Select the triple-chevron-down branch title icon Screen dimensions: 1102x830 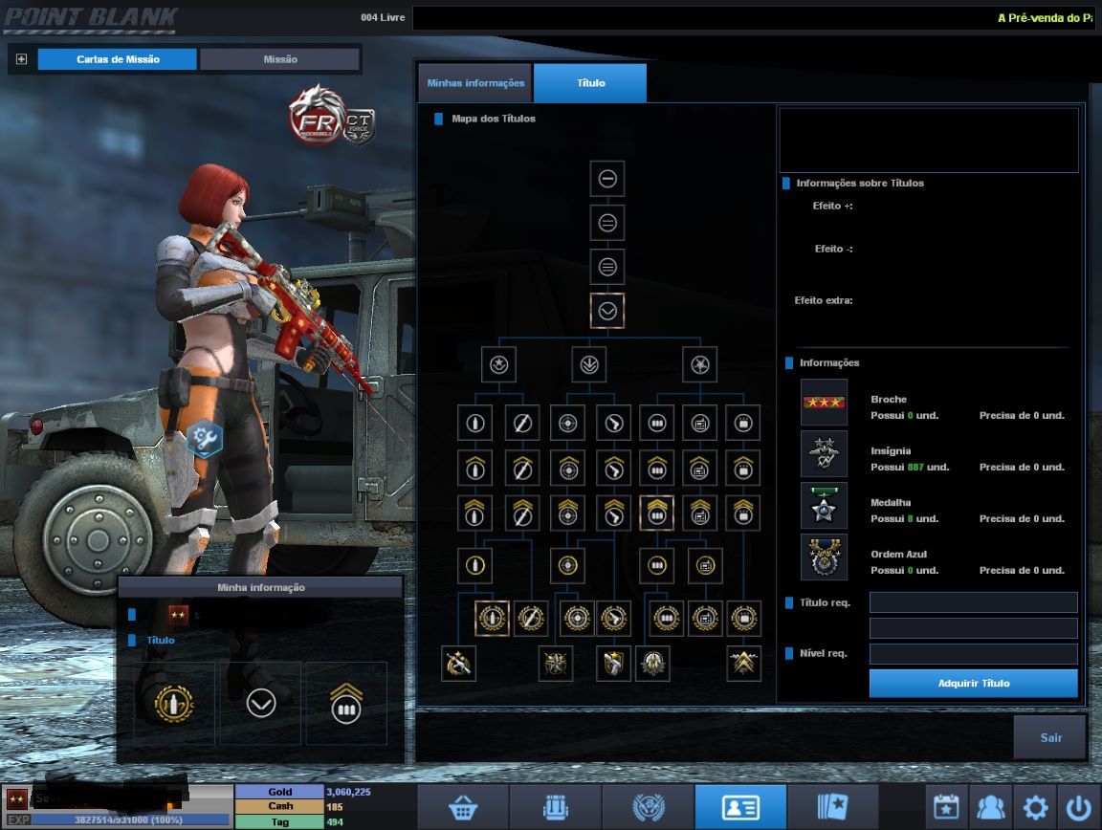(x=589, y=364)
